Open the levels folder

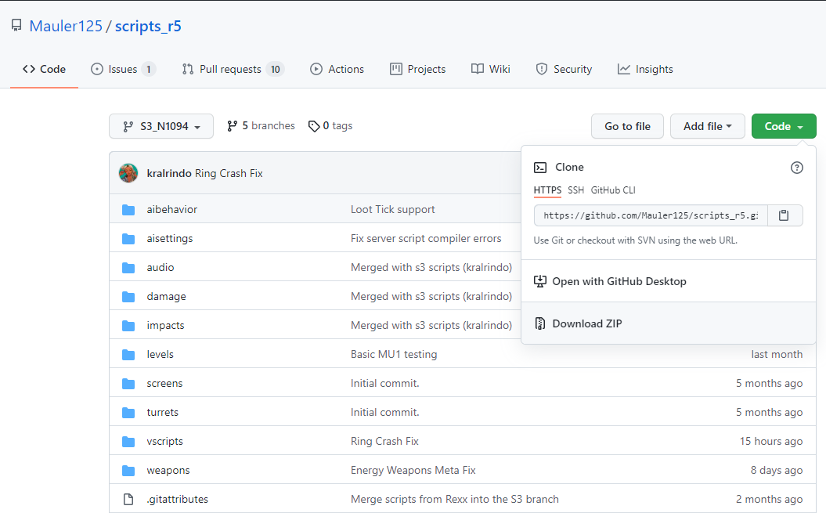click(x=160, y=354)
